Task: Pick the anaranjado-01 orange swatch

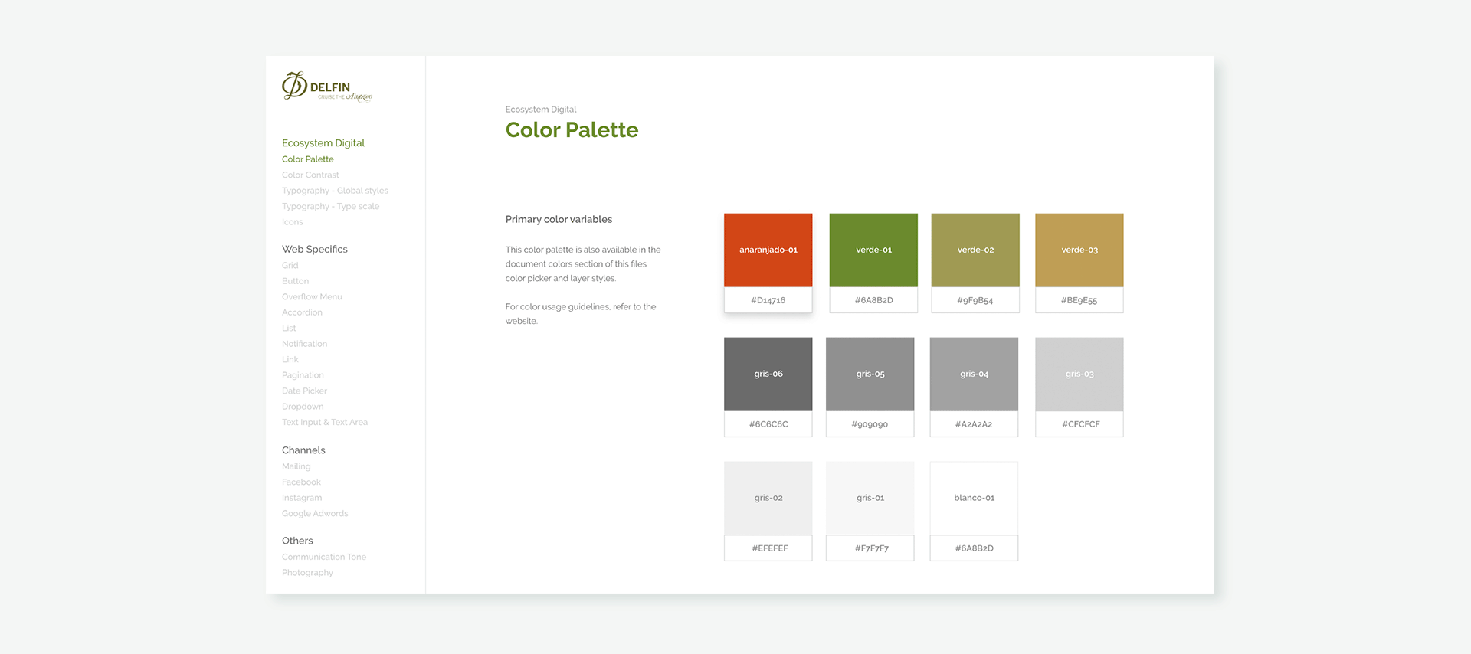Action: coord(768,250)
